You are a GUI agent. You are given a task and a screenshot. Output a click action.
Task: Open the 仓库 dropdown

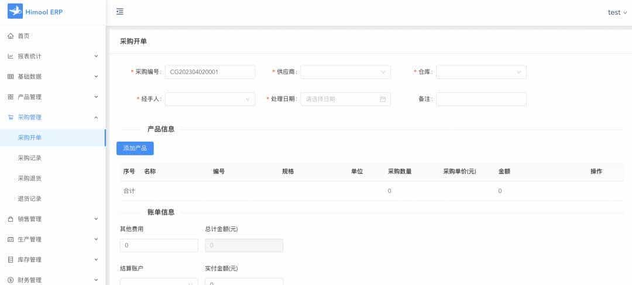pyautogui.click(x=481, y=72)
